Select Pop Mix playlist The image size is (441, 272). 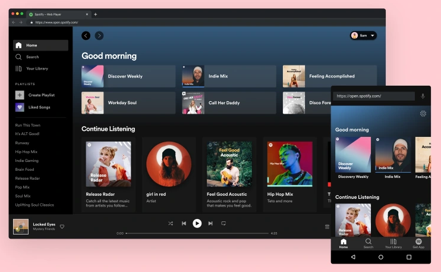pos(22,187)
